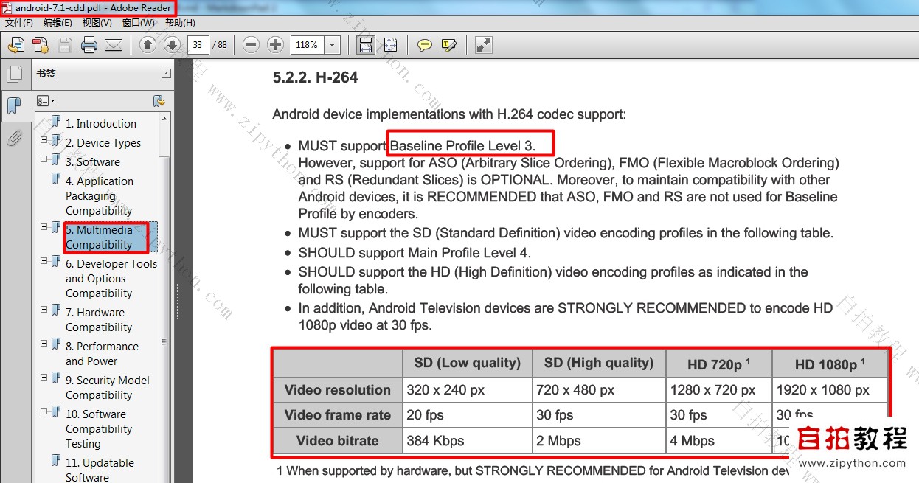Click the page number field showing 33
Screen dimensions: 919x483
[x=198, y=45]
